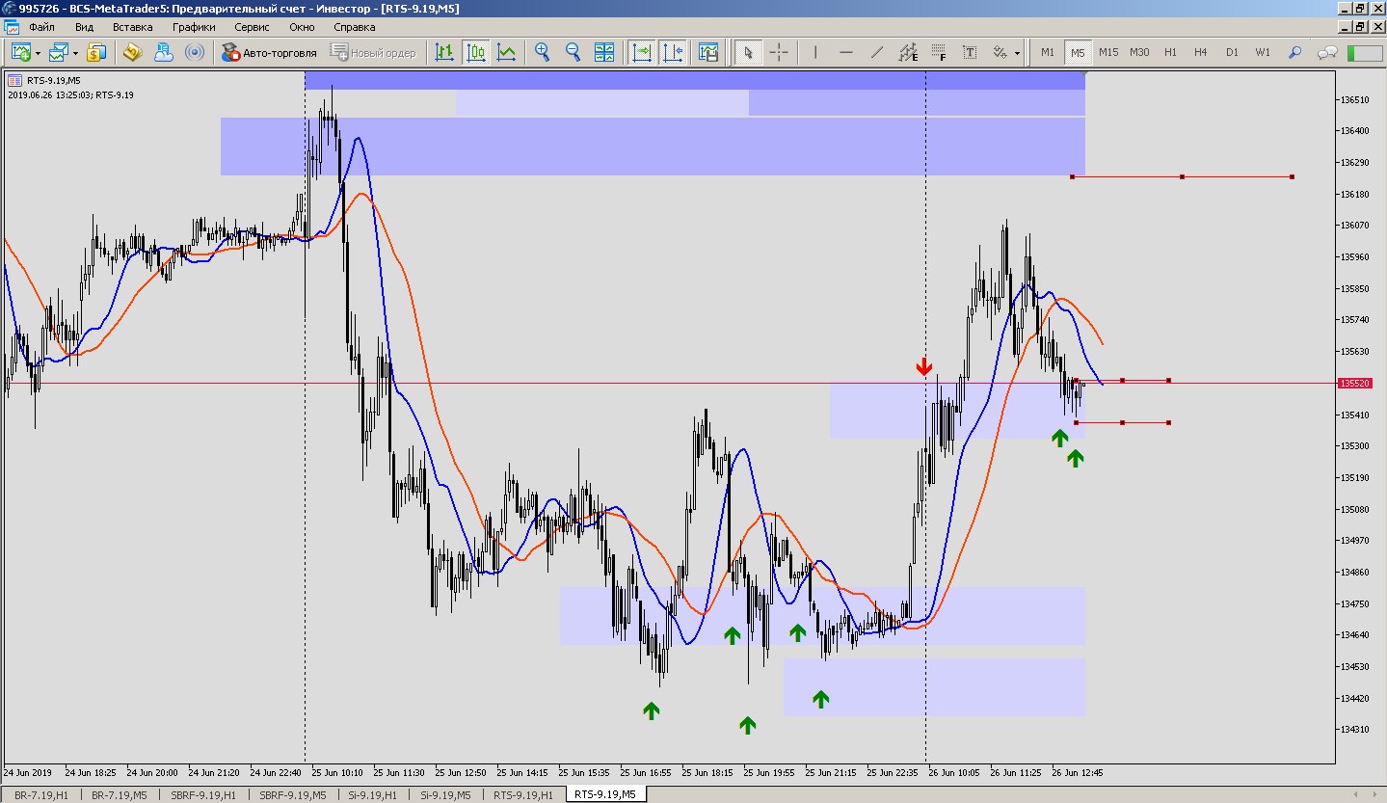Click the trading signals radio-wave icon
The image size is (1387, 803).
tap(195, 52)
